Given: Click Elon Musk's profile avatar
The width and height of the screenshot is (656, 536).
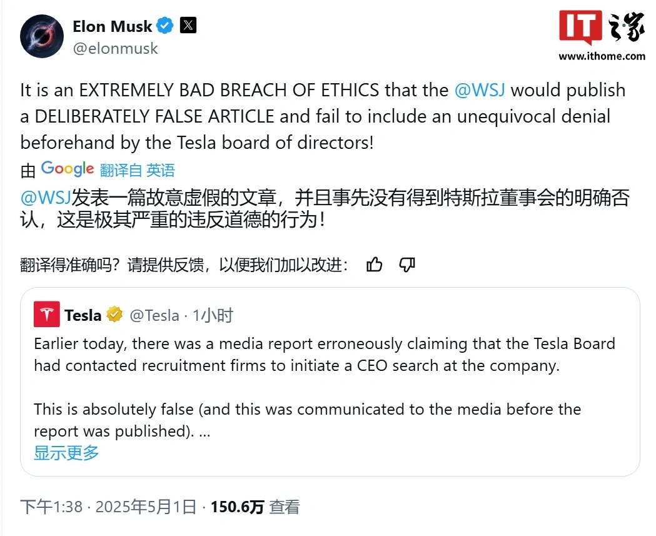Looking at the screenshot, I should [x=42, y=36].
